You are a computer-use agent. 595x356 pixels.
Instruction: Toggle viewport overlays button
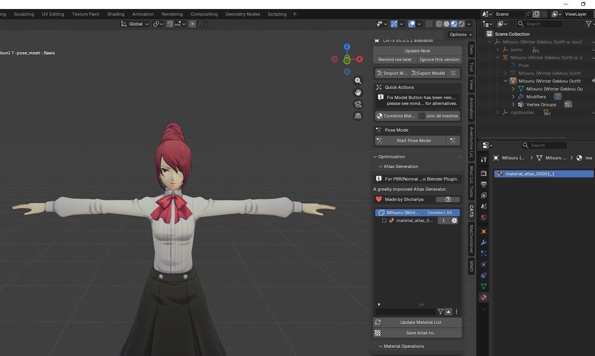(x=412, y=24)
